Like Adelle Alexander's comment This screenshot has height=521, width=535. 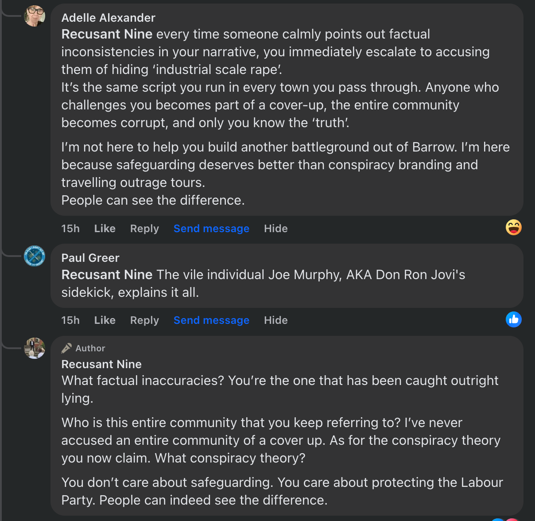tap(105, 229)
